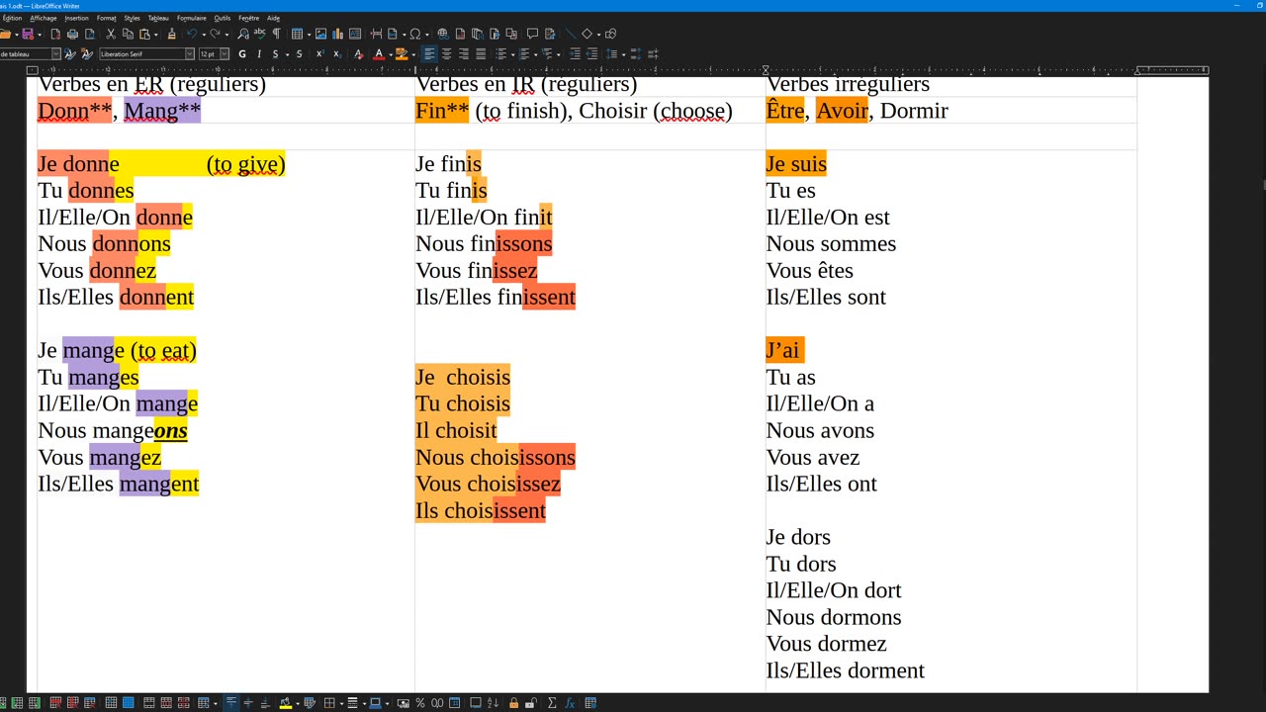1266x712 pixels.
Task: Click the Sort table icon
Action: [x=493, y=703]
